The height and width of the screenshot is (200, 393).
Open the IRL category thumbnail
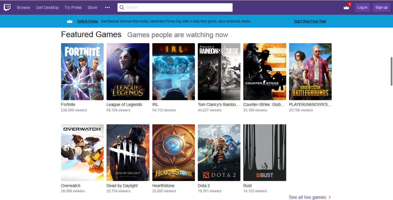174,71
